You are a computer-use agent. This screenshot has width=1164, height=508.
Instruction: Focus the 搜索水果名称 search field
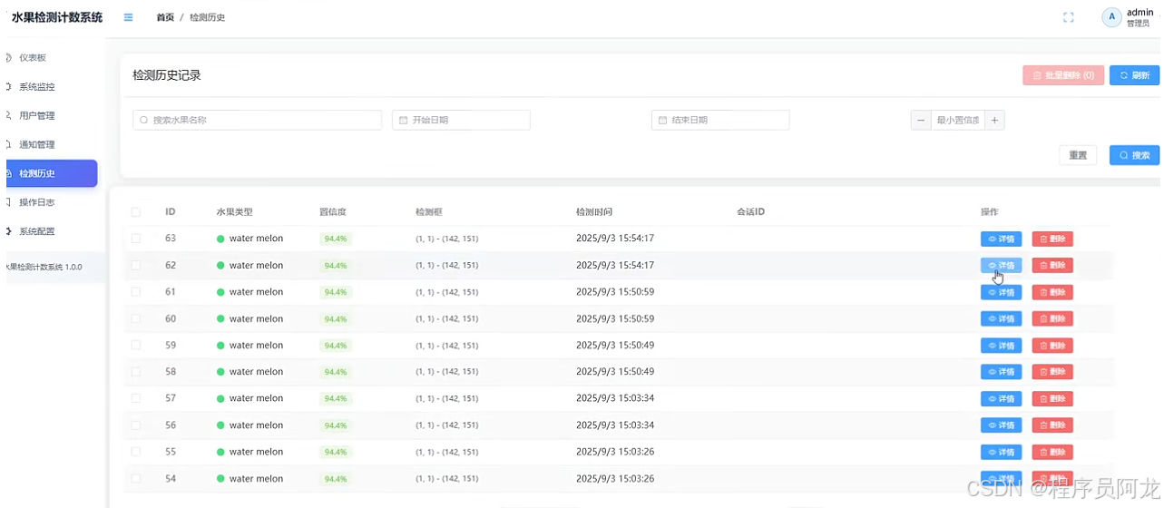(257, 120)
